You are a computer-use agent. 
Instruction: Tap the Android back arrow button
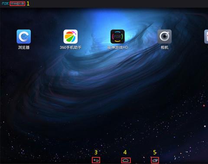coord(96,160)
